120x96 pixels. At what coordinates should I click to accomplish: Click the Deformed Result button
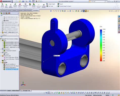[38, 6]
